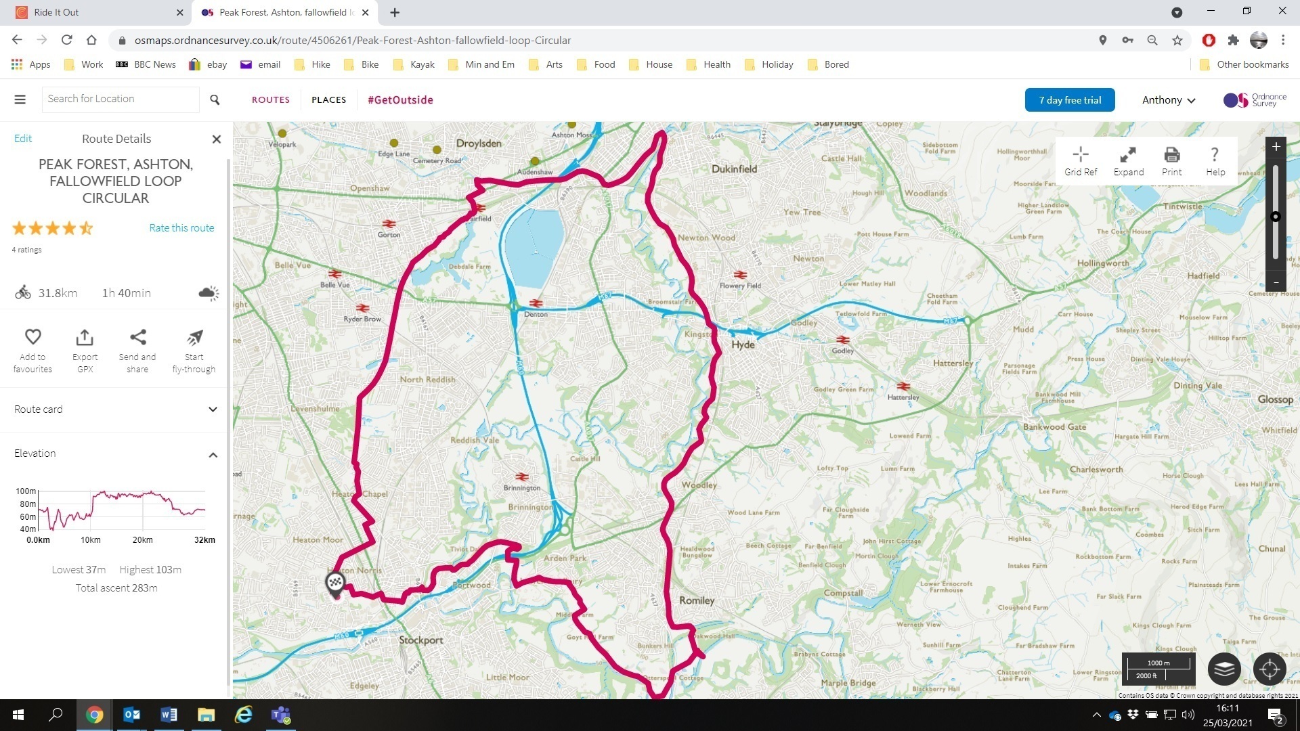Open the ebay bookmark

click(208, 64)
